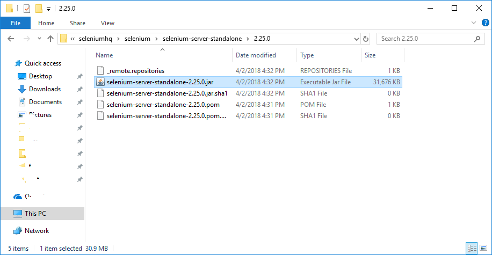Screen dimensions: 492x255
Task: Click the 2.25.0.pom file icon
Action: 100,105
